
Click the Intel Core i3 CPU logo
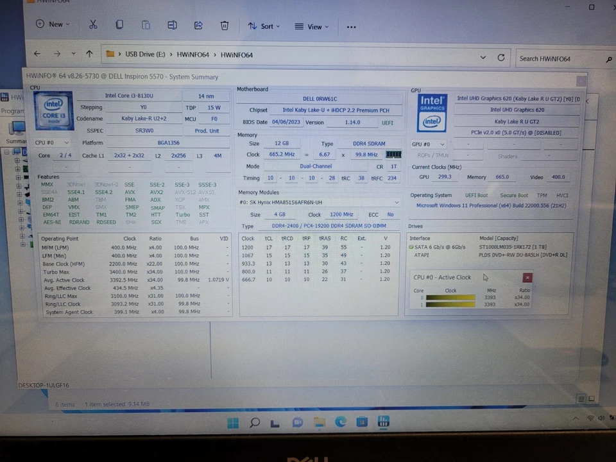[x=54, y=110]
